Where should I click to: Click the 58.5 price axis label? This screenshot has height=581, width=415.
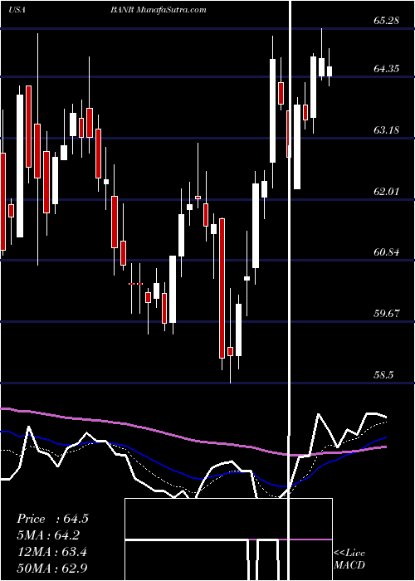(383, 375)
